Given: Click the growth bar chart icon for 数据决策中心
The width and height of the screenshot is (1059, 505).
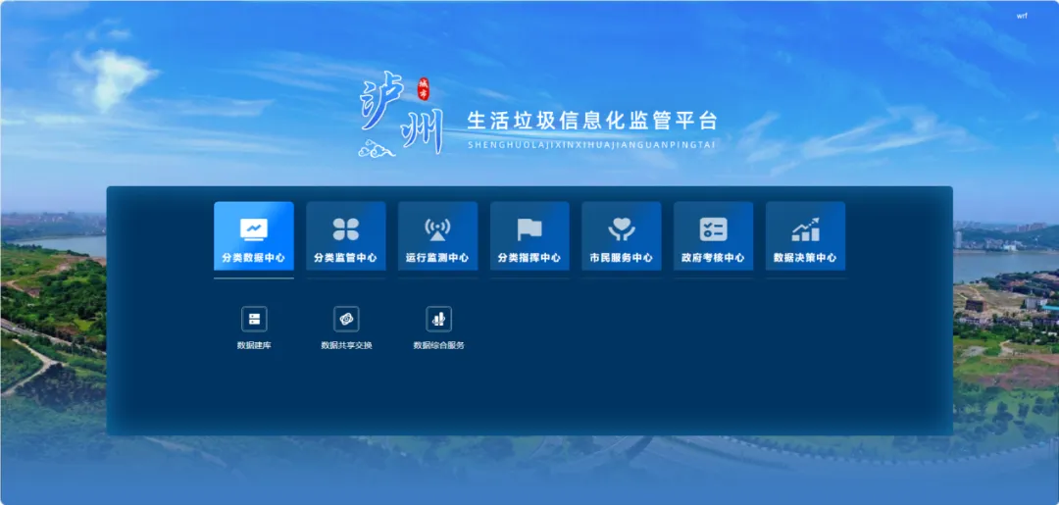Looking at the screenshot, I should [805, 228].
